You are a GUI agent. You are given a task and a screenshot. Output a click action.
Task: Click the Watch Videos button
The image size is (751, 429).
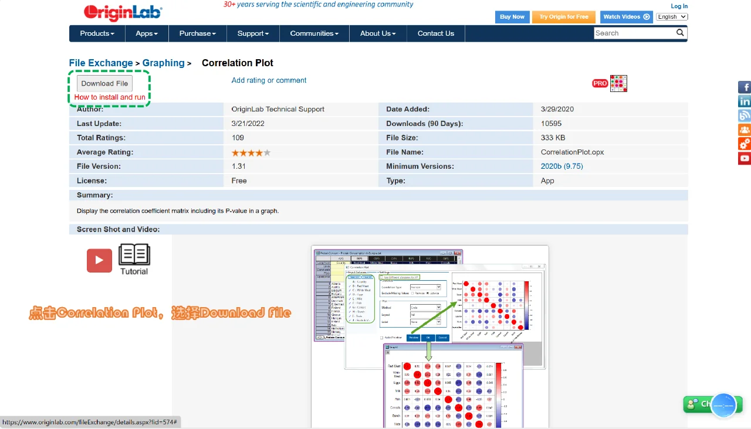click(x=626, y=17)
